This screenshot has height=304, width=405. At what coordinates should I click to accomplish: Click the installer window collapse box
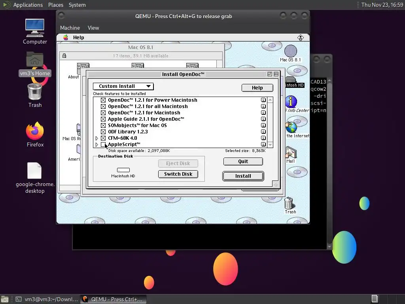click(276, 74)
